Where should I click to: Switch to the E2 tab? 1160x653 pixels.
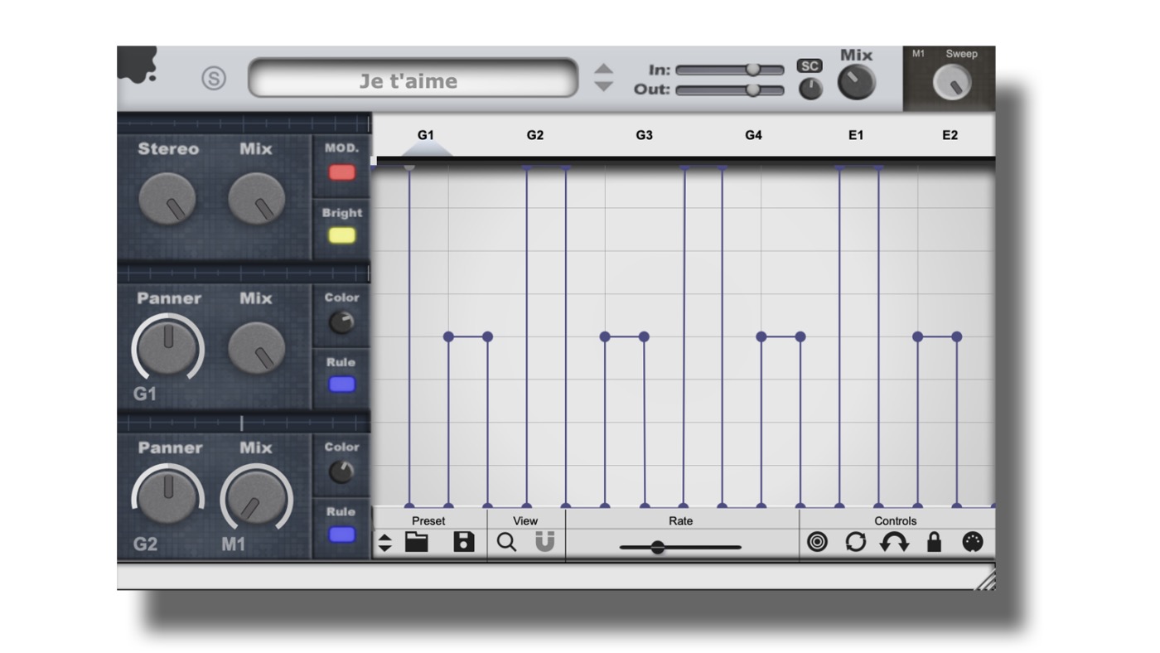click(x=950, y=135)
